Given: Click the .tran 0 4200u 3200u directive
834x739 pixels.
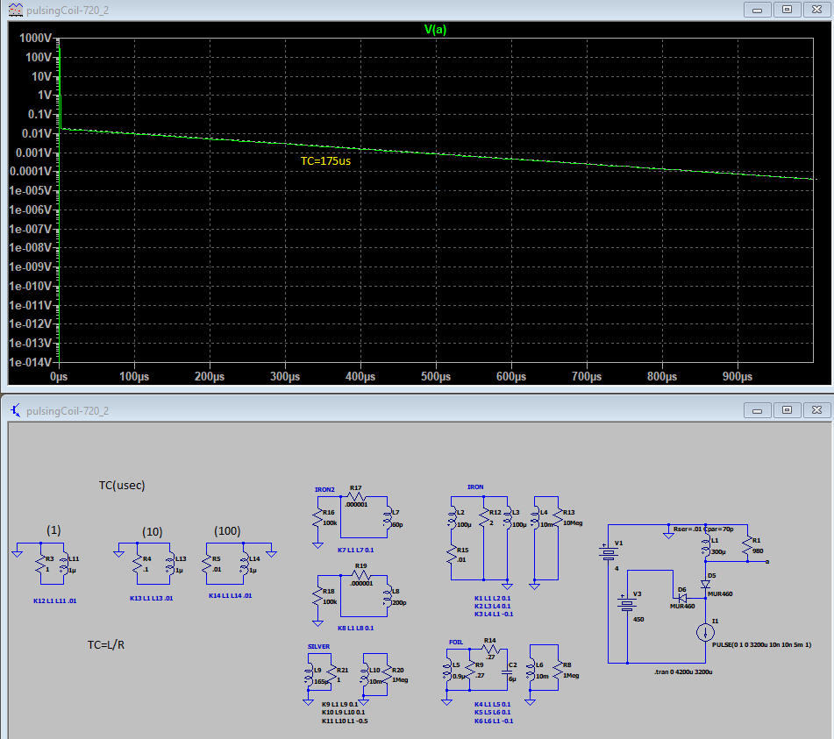Looking at the screenshot, I should tap(682, 671).
